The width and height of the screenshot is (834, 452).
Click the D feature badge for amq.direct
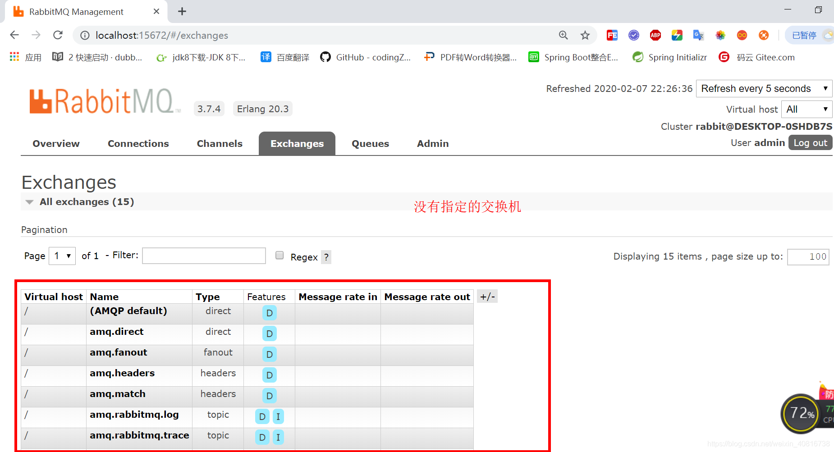tap(269, 333)
